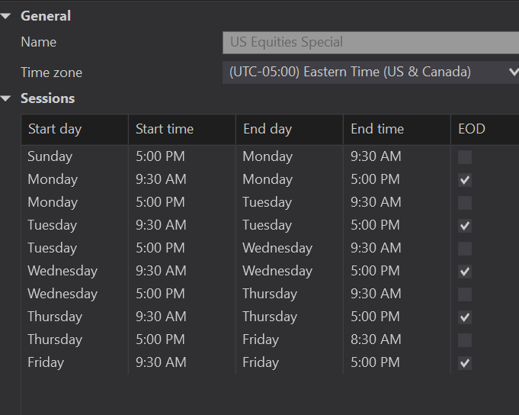This screenshot has height=415, width=519.
Task: Uncheck EOD for Thursday 9:30 AM session
Action: [465, 317]
